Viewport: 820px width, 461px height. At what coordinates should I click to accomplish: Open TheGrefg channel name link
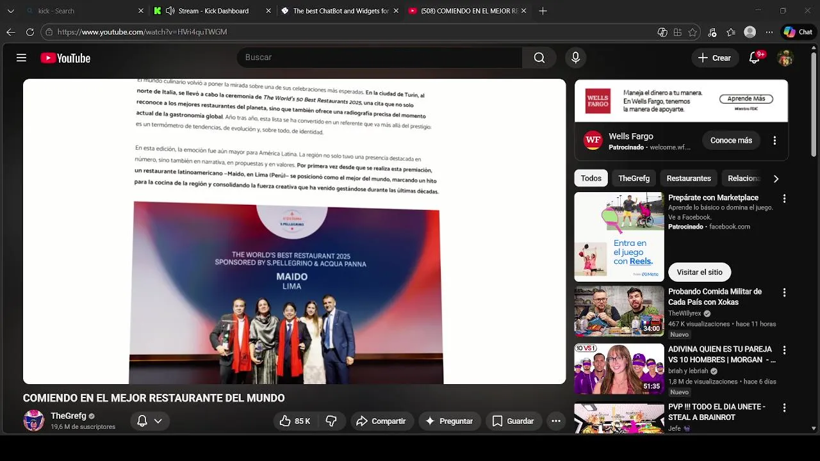69,416
